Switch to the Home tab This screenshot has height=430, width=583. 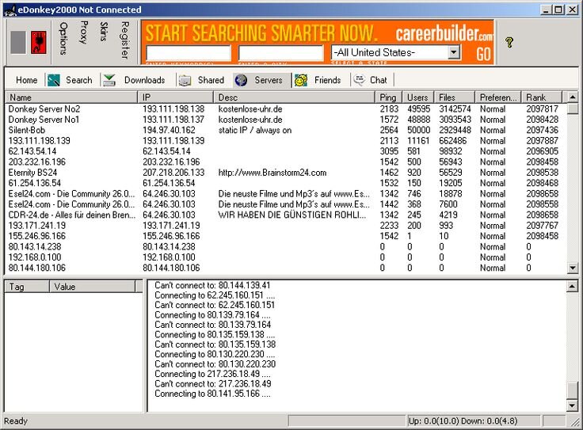[26, 80]
